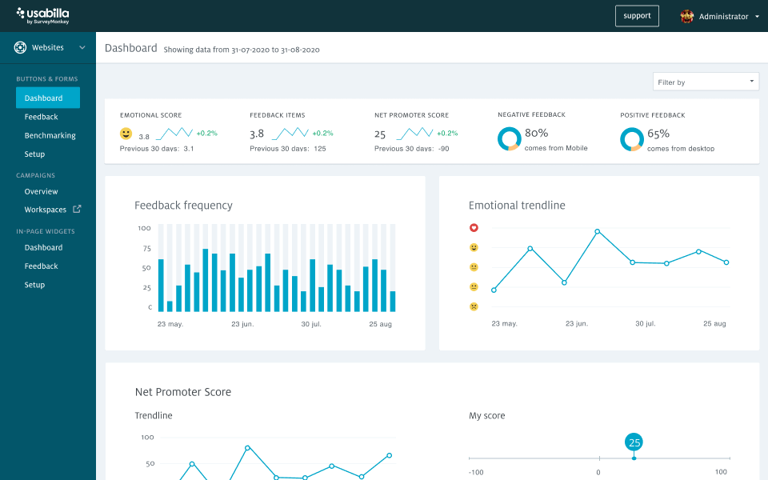Click the 'Previous 30 days: 125' text
Image resolution: width=768 pixels, height=480 pixels.
click(288, 149)
